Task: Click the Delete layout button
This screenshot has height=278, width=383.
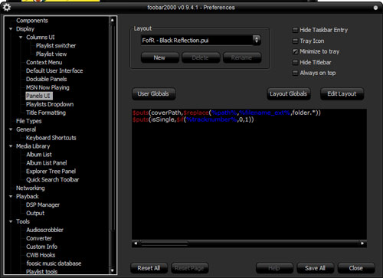Action: pos(201,57)
